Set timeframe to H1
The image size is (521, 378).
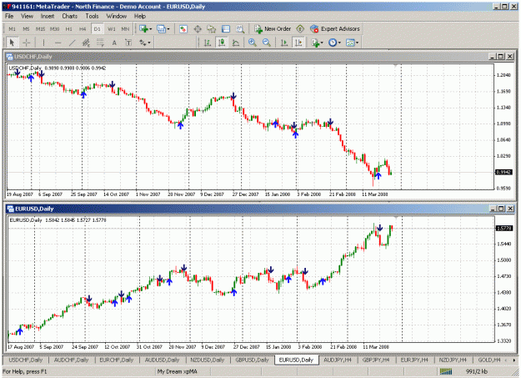[x=69, y=29]
